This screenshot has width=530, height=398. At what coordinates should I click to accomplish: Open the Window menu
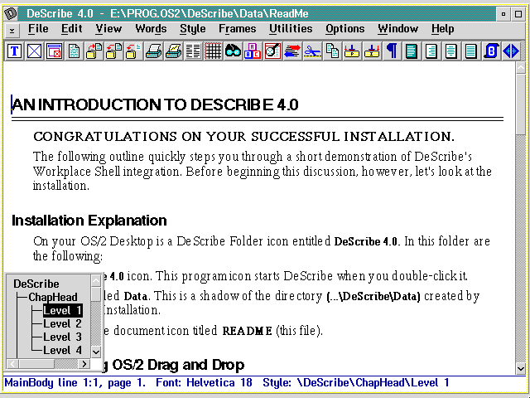pos(397,29)
